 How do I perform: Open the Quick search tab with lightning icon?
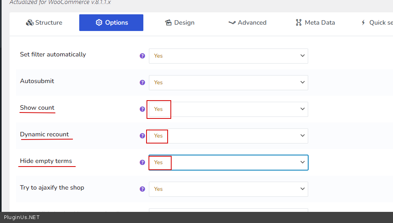click(377, 23)
